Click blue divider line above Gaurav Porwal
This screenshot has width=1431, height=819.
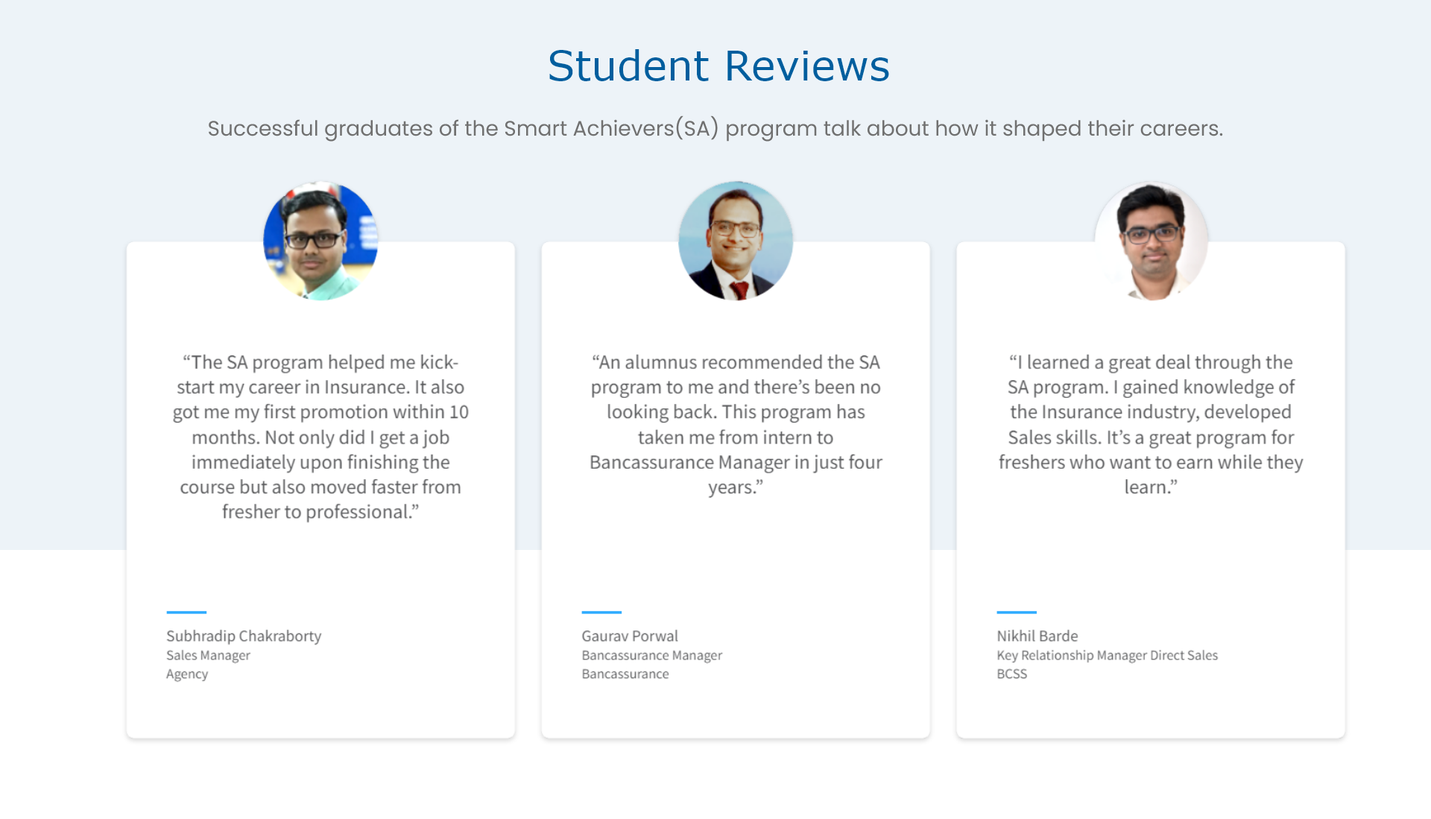[x=601, y=612]
